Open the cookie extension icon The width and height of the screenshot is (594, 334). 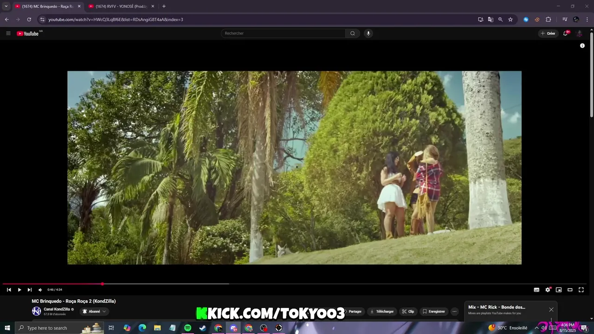[x=537, y=19]
